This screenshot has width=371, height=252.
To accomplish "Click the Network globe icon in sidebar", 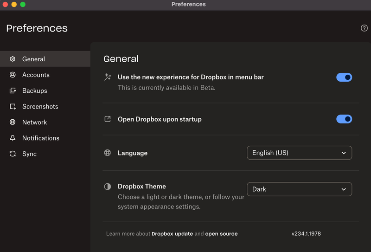I will [x=13, y=122].
